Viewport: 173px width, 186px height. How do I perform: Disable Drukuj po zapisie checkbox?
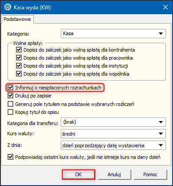click(x=10, y=96)
